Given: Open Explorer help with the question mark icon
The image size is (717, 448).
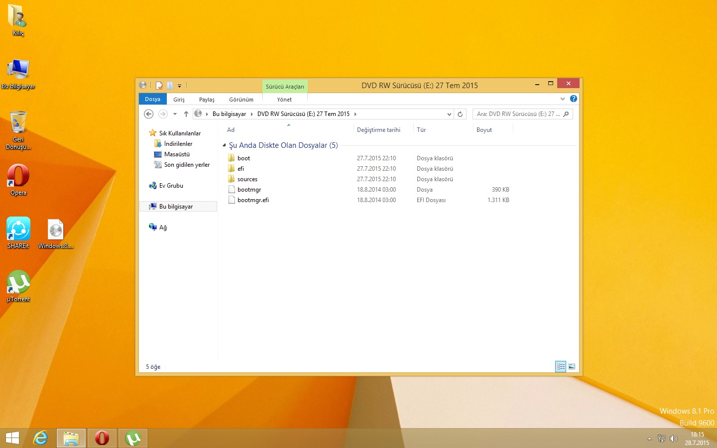Looking at the screenshot, I should [574, 99].
